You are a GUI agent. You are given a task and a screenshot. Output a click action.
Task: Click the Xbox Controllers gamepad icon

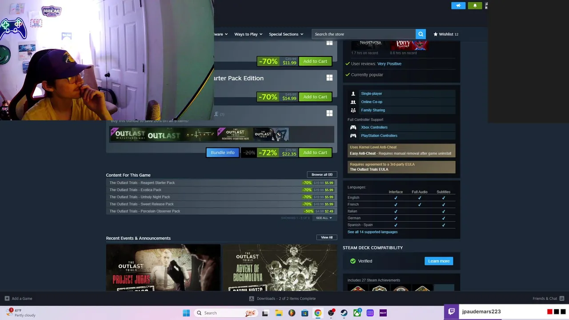353,127
